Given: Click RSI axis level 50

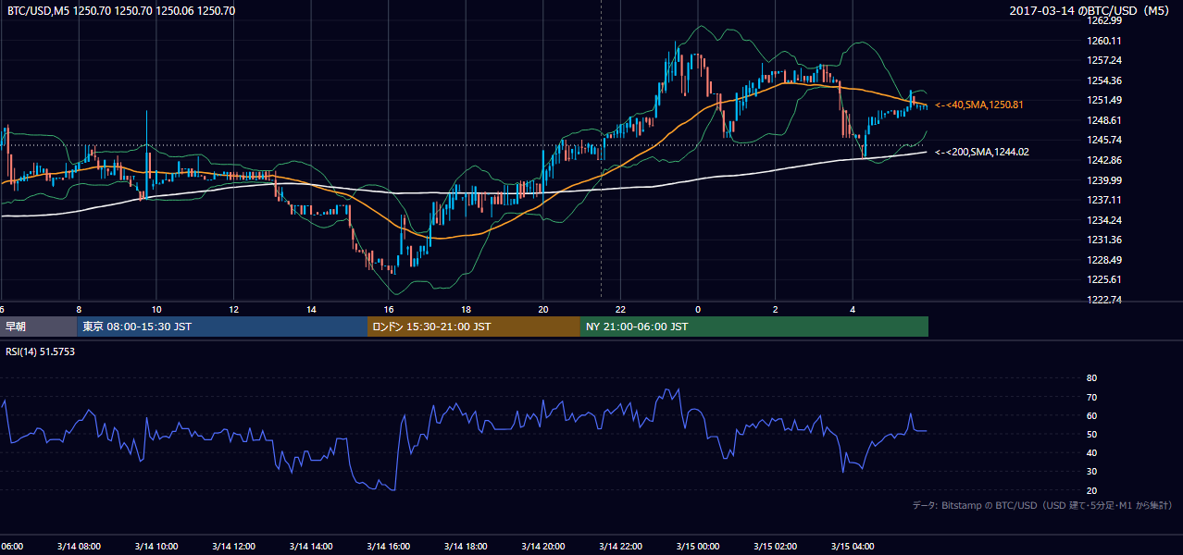Looking at the screenshot, I should [1091, 434].
